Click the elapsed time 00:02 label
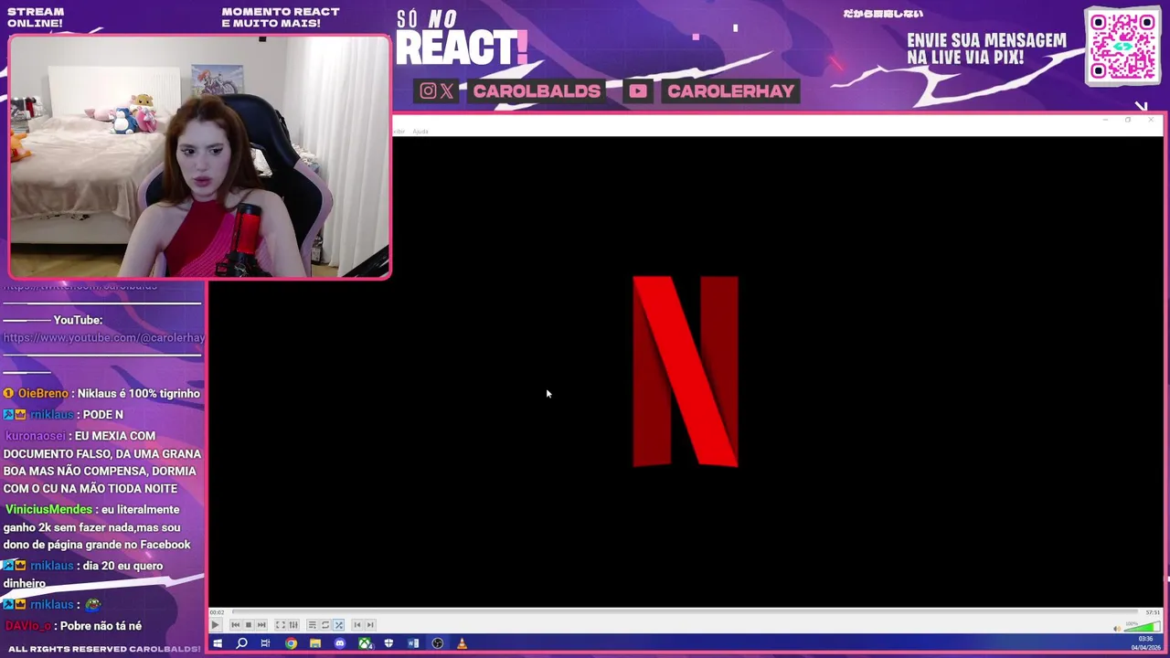This screenshot has width=1170, height=658. (x=217, y=612)
